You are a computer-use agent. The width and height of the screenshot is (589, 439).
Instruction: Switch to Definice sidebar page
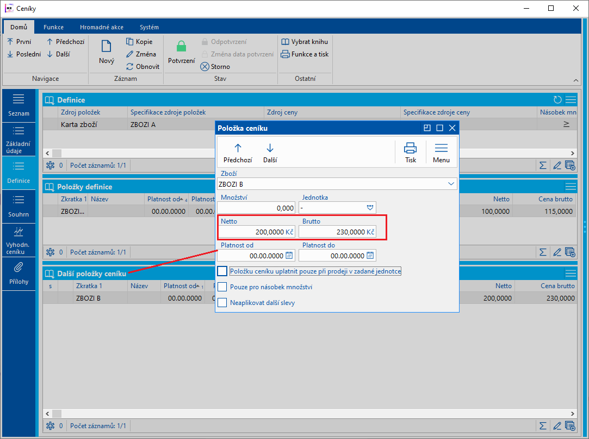(x=18, y=173)
